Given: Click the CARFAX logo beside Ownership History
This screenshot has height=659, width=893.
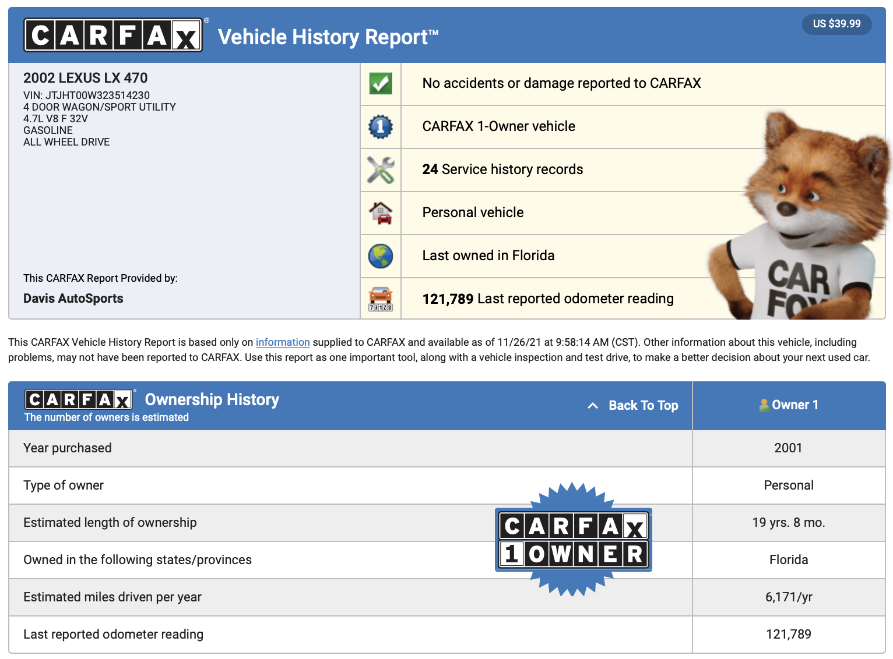Looking at the screenshot, I should pos(79,399).
